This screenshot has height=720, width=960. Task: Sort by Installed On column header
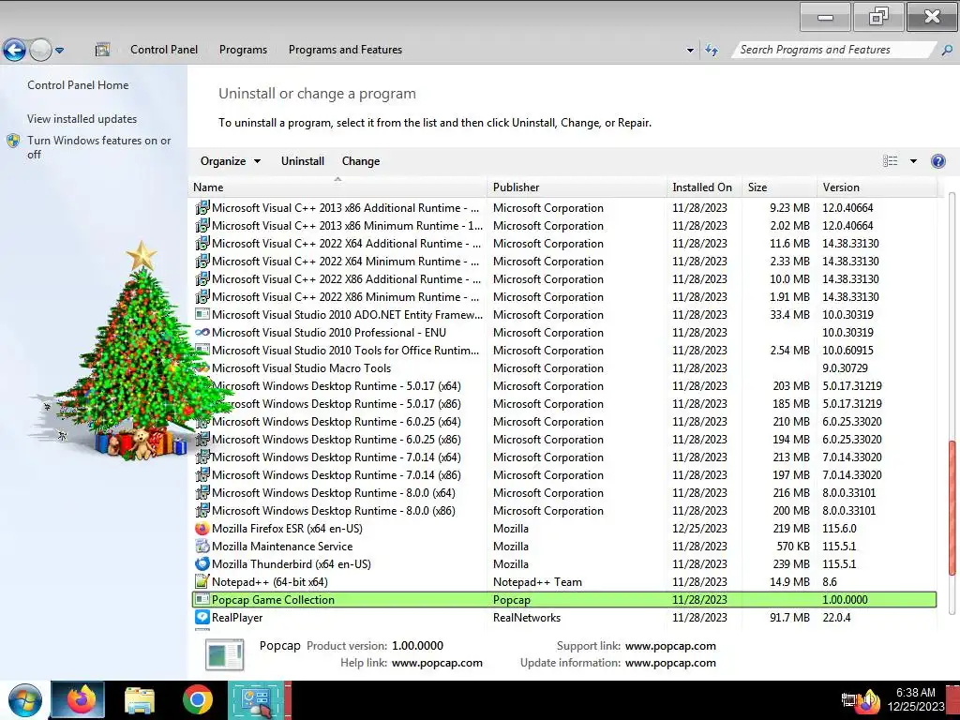tap(704, 187)
